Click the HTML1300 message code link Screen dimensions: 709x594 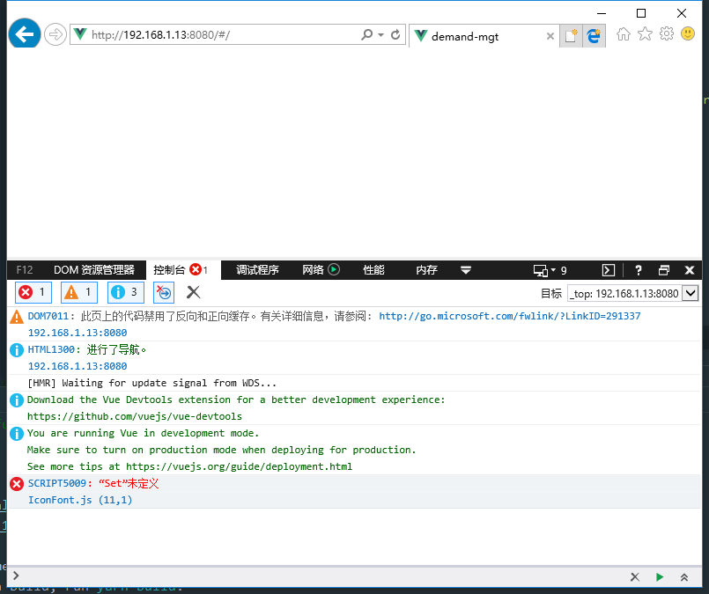point(51,349)
